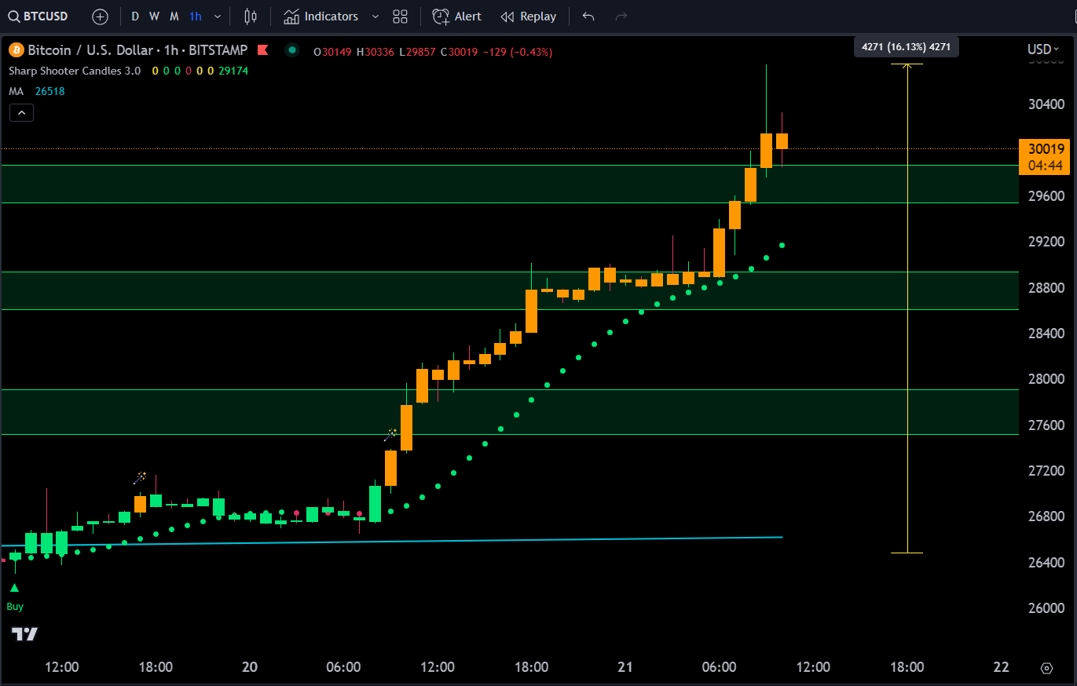Open the candlestick chart type selector

click(251, 16)
